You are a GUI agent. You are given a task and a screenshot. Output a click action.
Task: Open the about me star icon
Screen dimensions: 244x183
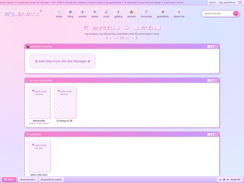pos(179,12)
